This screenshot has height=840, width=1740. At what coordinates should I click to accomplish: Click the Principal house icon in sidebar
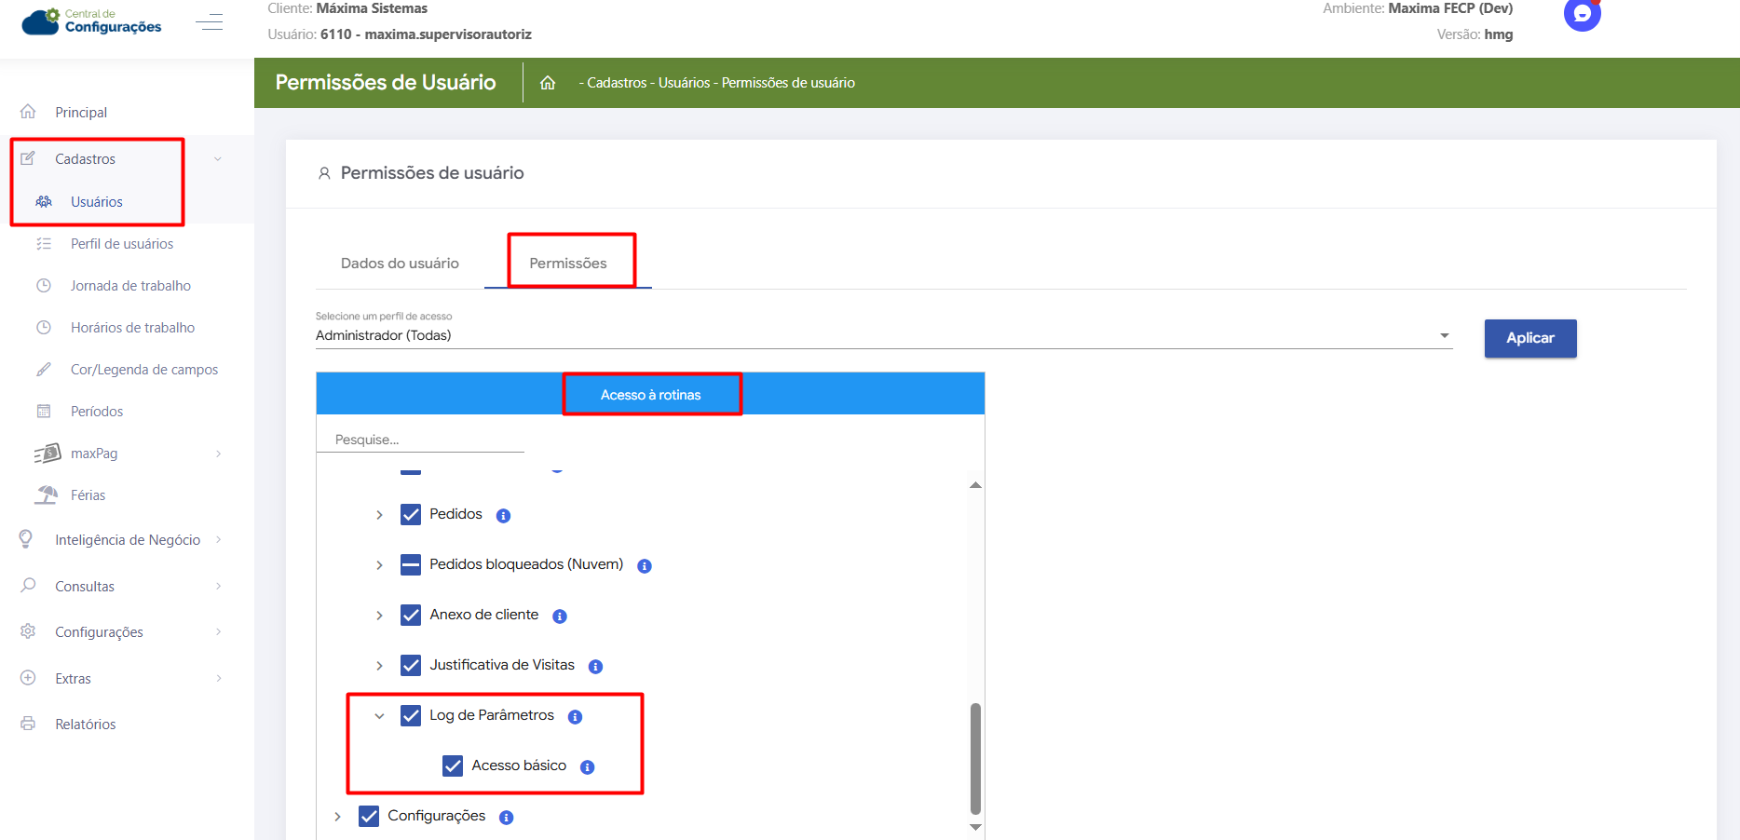pos(28,112)
